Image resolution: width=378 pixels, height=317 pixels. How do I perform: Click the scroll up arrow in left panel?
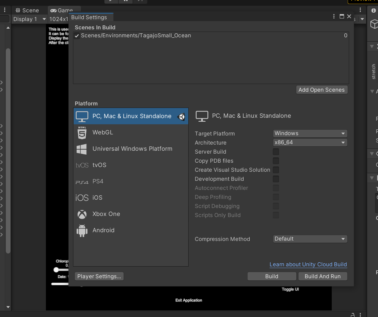coord(8,28)
